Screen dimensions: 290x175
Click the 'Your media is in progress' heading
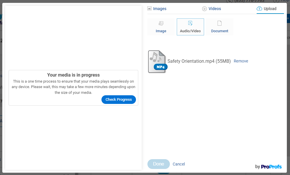[73, 75]
